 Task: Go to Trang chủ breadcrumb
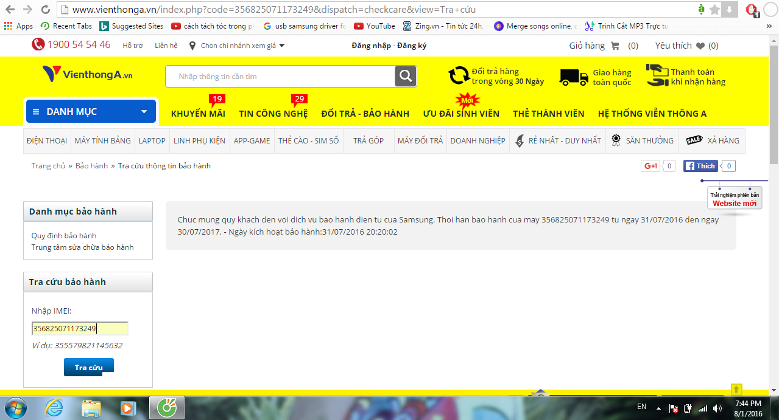point(48,165)
